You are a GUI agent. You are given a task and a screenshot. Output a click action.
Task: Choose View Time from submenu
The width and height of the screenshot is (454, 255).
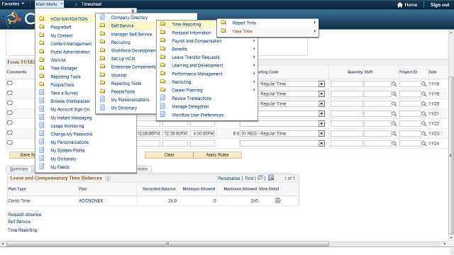[242, 31]
